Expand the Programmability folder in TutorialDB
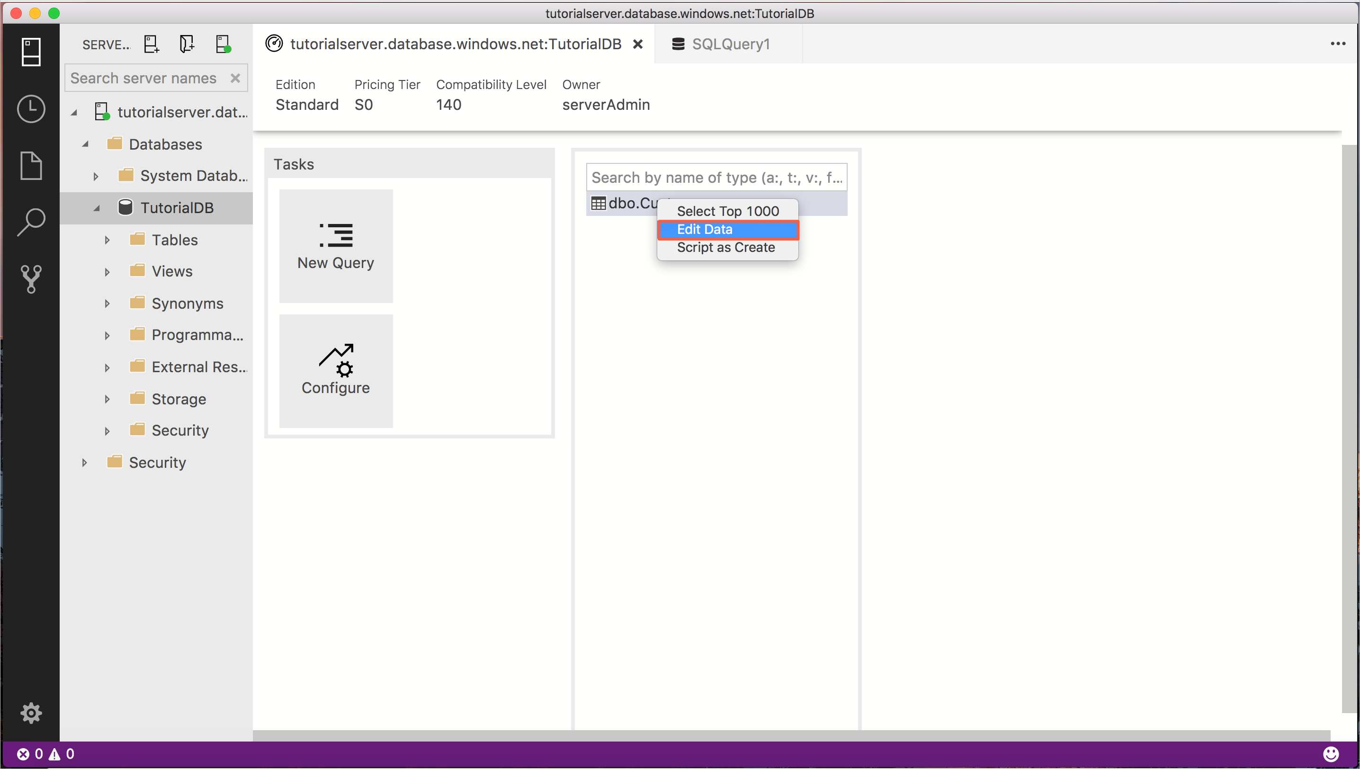The height and width of the screenshot is (769, 1360). [x=107, y=335]
